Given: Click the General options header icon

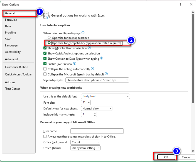Looking at the screenshot, I should (x=46, y=15).
